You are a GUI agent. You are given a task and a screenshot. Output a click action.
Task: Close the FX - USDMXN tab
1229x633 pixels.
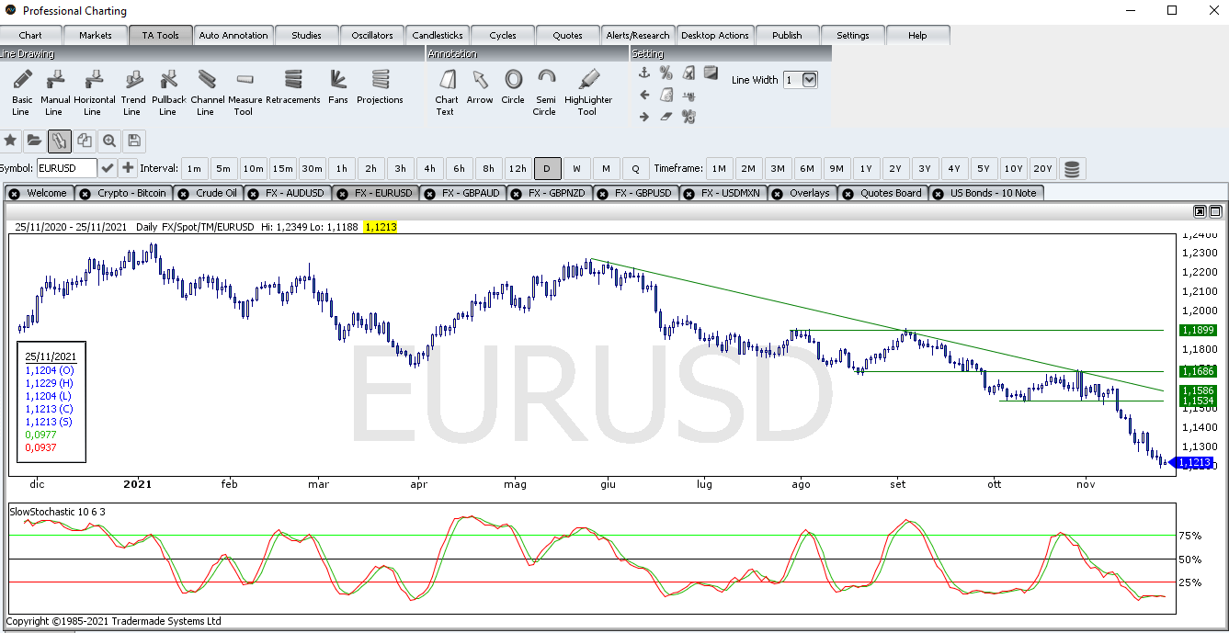point(688,194)
